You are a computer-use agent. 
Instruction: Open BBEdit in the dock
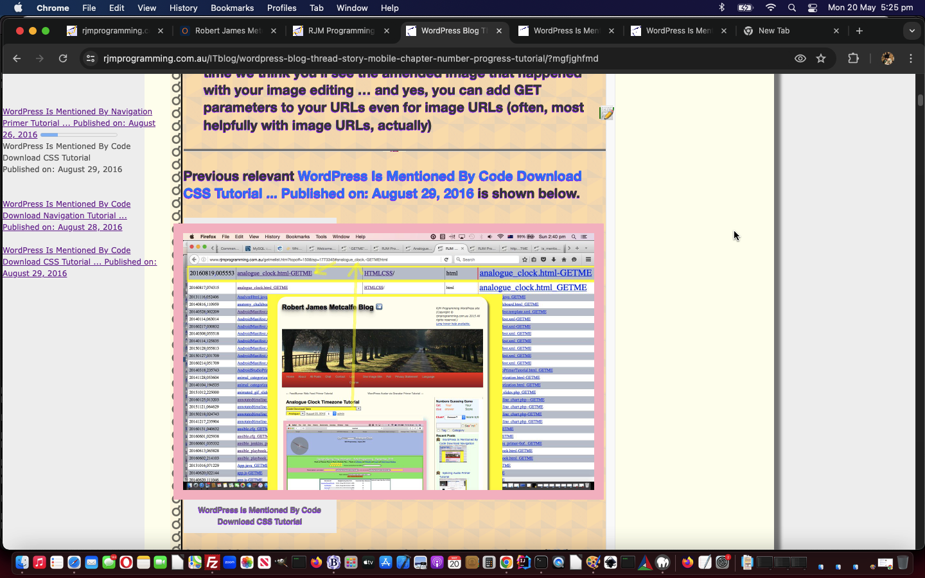333,563
